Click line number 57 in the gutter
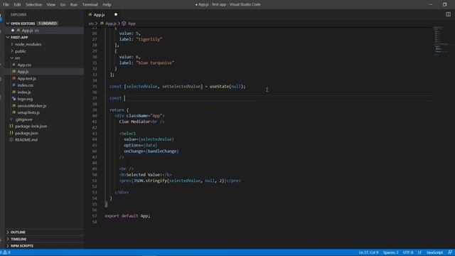The image size is (455, 256). [x=95, y=216]
